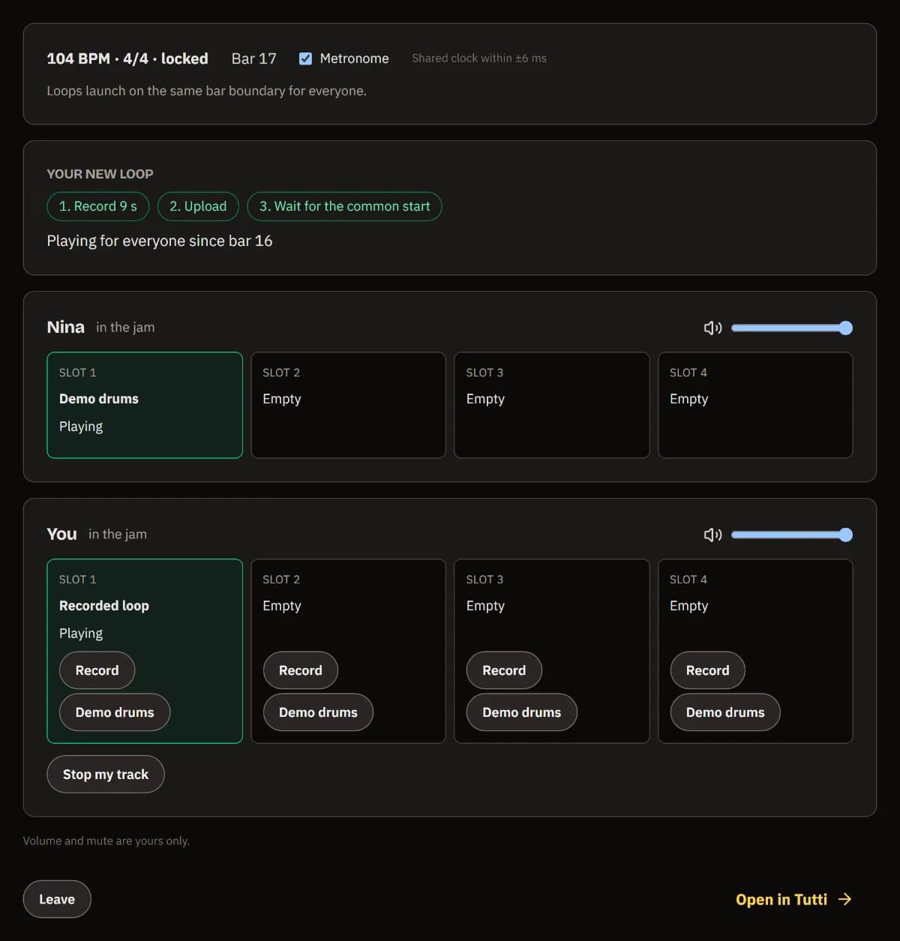The image size is (900, 941).
Task: Click the 'Recorded loop' title in your Slot 1
Action: coord(104,606)
